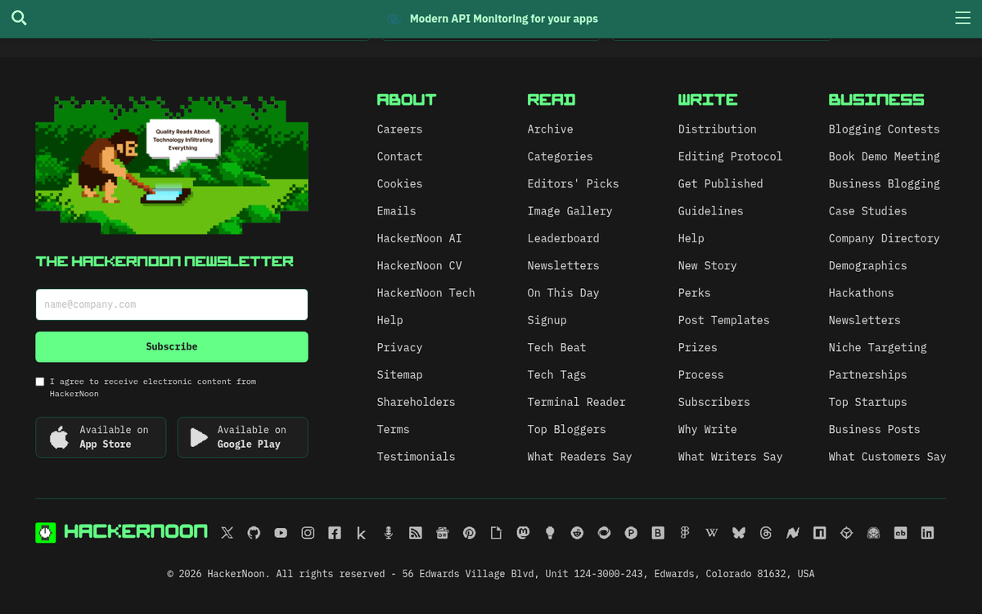
Task: Open the Instagram social icon
Action: 308,532
